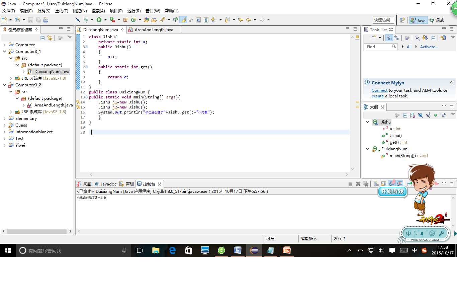
Task: Toggle Hide Static Members in the outline
Action: pos(428,115)
